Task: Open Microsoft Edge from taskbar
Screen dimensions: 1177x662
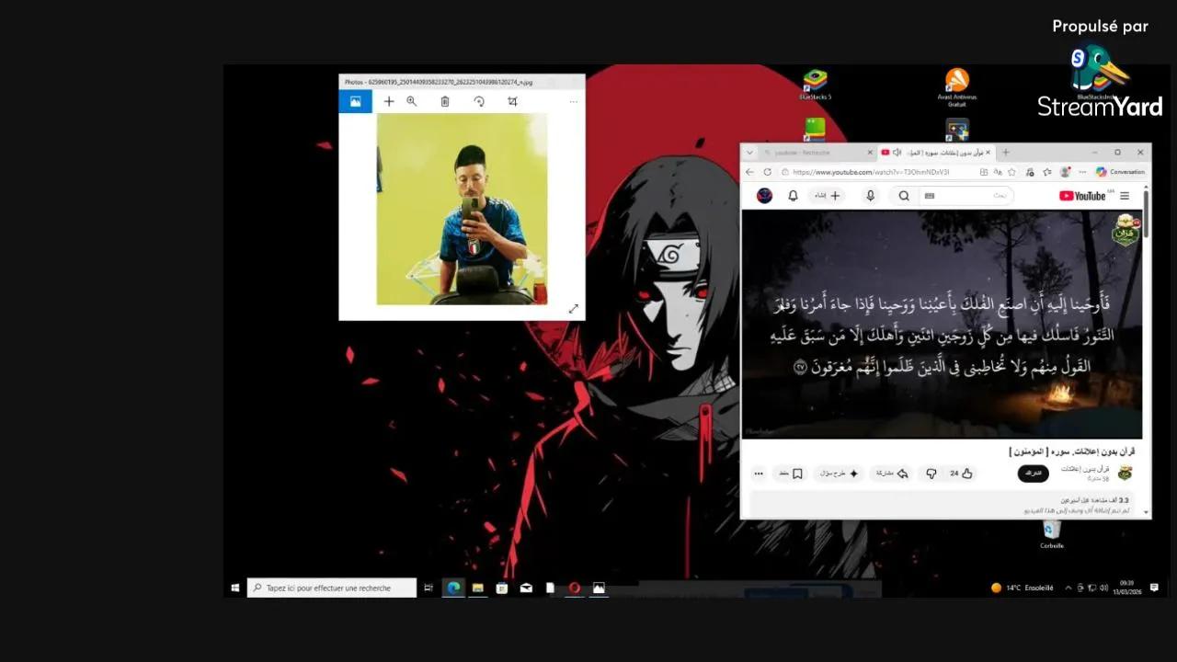Action: (454, 588)
